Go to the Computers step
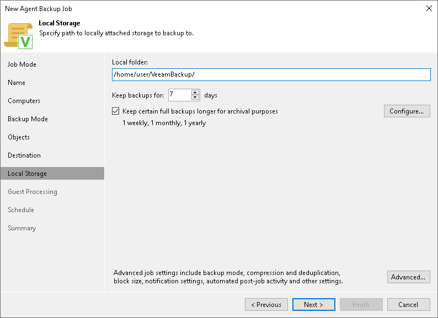 (24, 101)
